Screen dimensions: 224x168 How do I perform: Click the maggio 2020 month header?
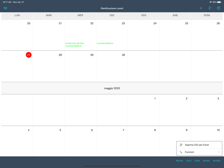[x=112, y=88]
